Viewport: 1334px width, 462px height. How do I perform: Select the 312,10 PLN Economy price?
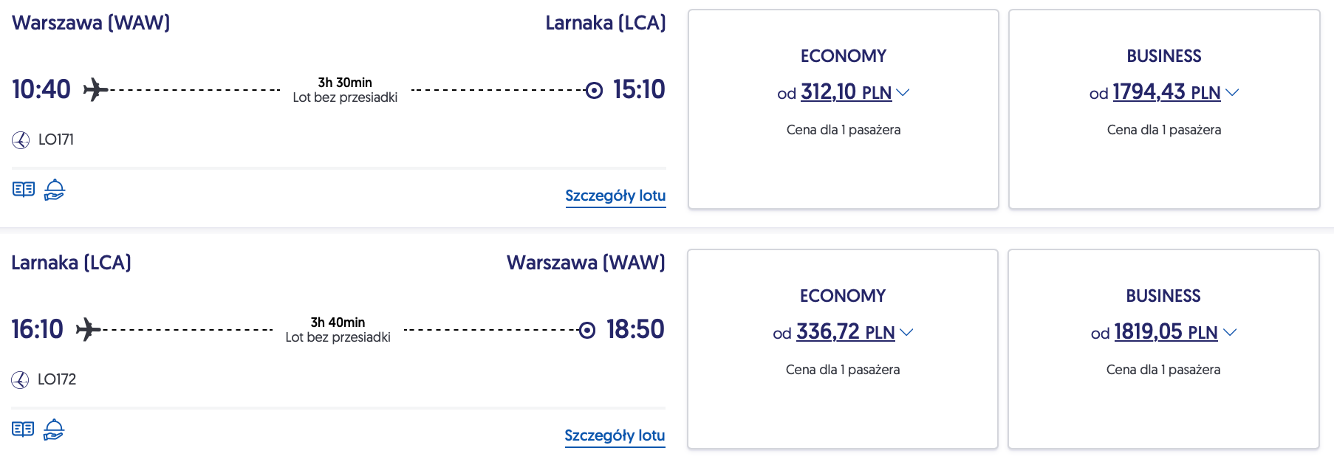846,92
